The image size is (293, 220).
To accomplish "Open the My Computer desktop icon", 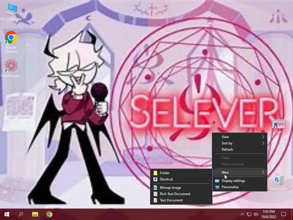I will tap(11, 12).
